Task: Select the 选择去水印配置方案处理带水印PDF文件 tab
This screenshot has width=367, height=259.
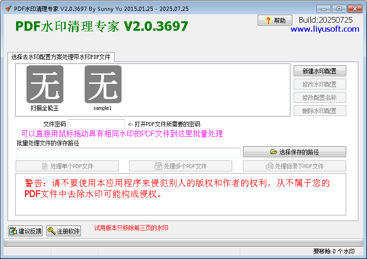Action: coord(61,57)
